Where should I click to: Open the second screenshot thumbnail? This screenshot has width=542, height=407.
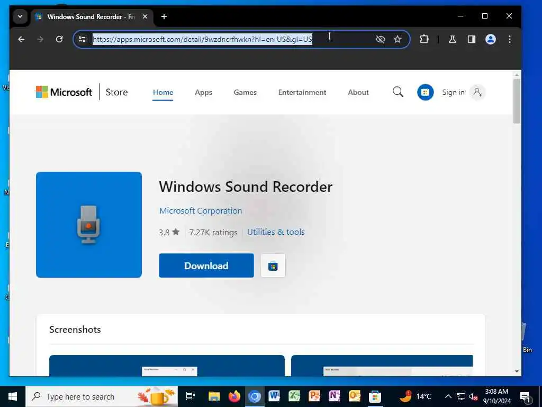[x=382, y=366]
